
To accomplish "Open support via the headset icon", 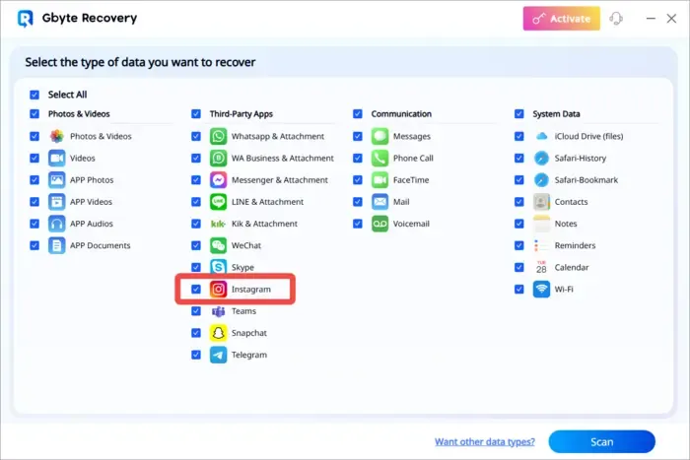I will point(616,19).
